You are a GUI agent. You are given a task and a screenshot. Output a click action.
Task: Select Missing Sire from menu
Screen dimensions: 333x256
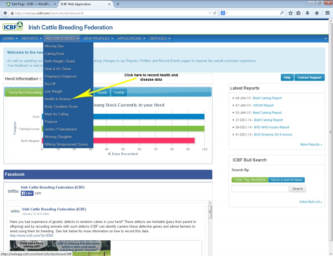[68, 46]
